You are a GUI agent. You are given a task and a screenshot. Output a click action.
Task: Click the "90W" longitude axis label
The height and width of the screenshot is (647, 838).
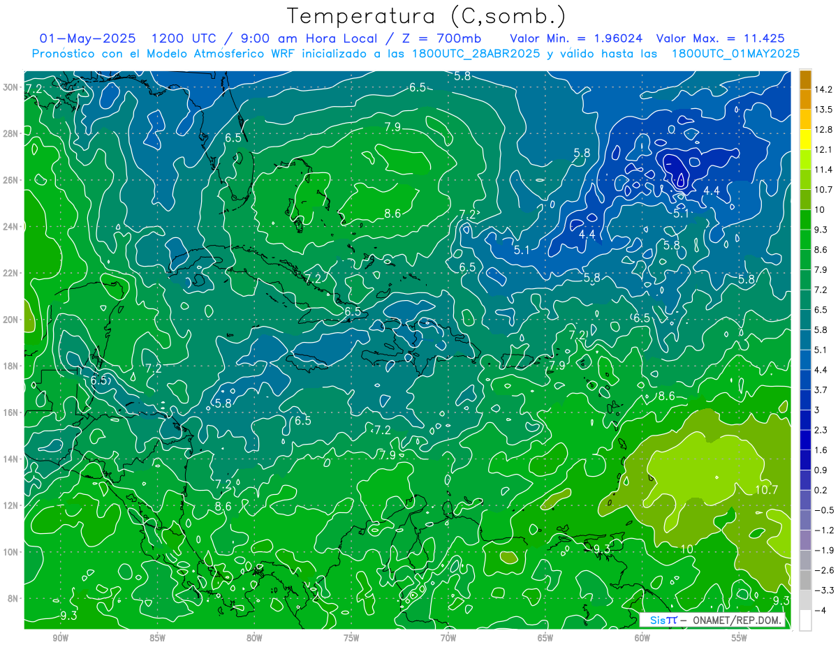pos(61,638)
